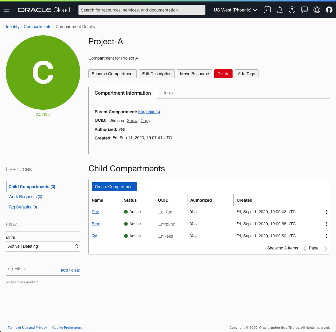Click the language globe icon

pos(317,10)
